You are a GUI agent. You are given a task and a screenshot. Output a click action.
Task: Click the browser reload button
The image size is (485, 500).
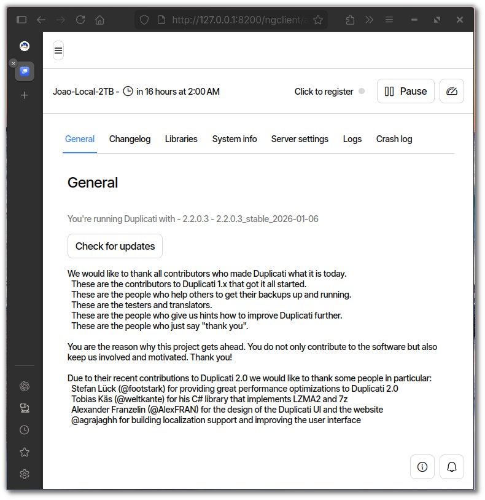[x=80, y=20]
